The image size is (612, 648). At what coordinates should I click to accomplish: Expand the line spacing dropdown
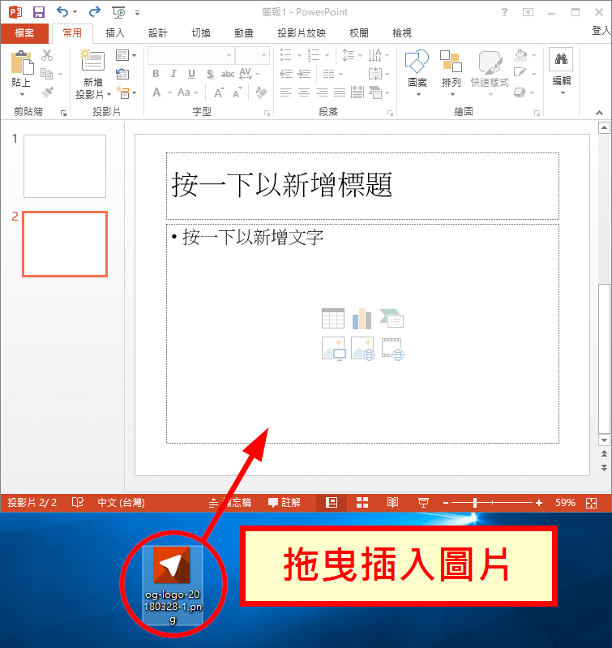(x=360, y=55)
